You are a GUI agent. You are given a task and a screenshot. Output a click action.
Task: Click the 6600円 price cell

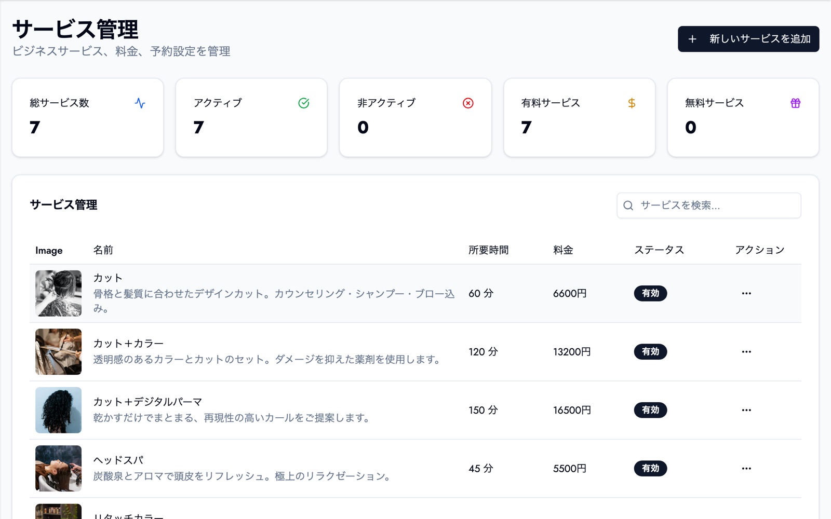point(570,293)
